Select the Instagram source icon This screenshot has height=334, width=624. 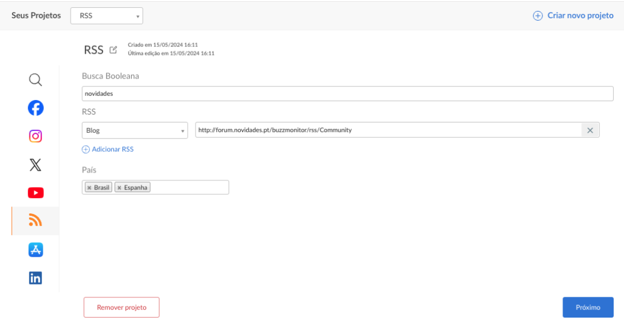pyautogui.click(x=35, y=137)
